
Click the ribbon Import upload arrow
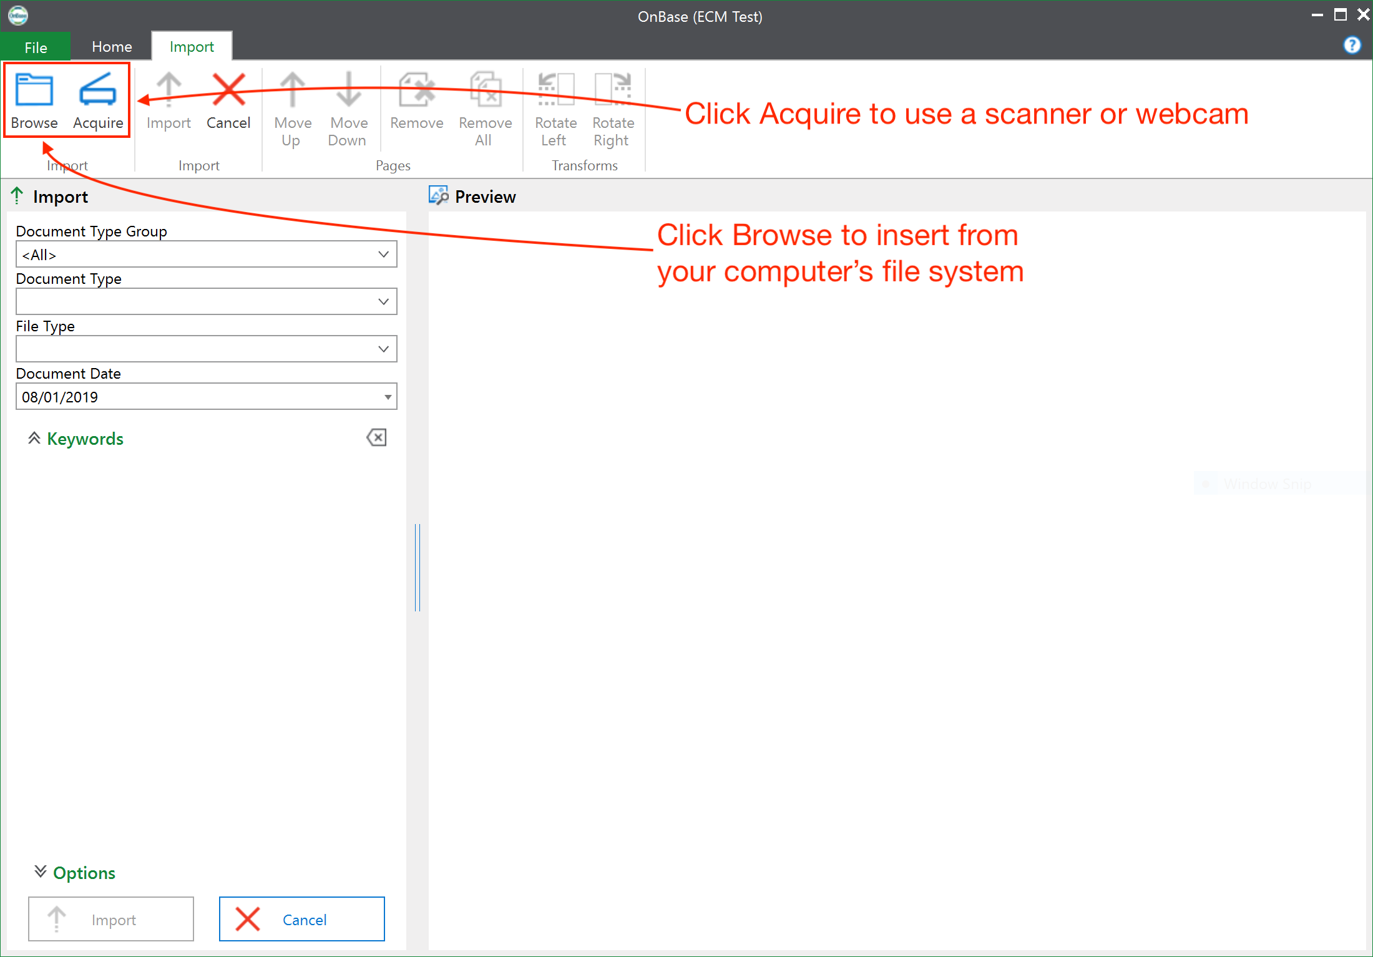tap(169, 90)
